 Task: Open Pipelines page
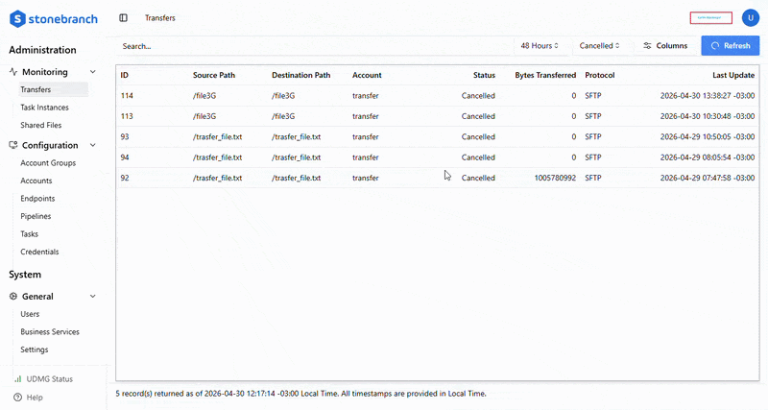click(x=36, y=216)
